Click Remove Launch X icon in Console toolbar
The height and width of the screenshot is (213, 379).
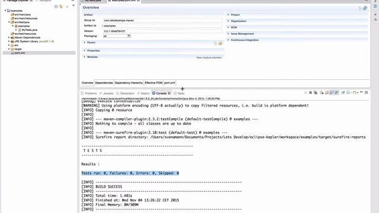(310, 92)
